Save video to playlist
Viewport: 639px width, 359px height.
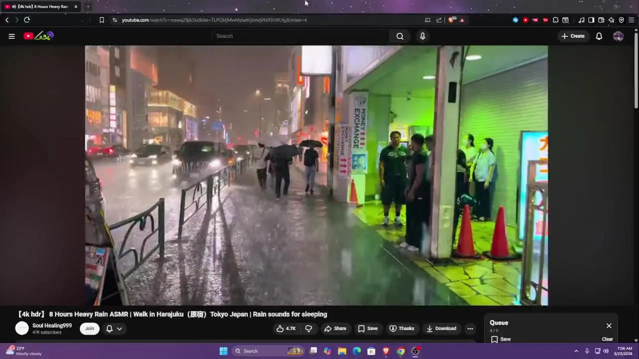367,329
